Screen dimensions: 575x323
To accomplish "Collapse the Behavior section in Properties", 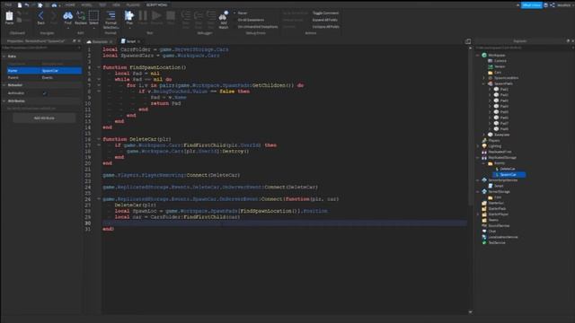I will 4,85.
